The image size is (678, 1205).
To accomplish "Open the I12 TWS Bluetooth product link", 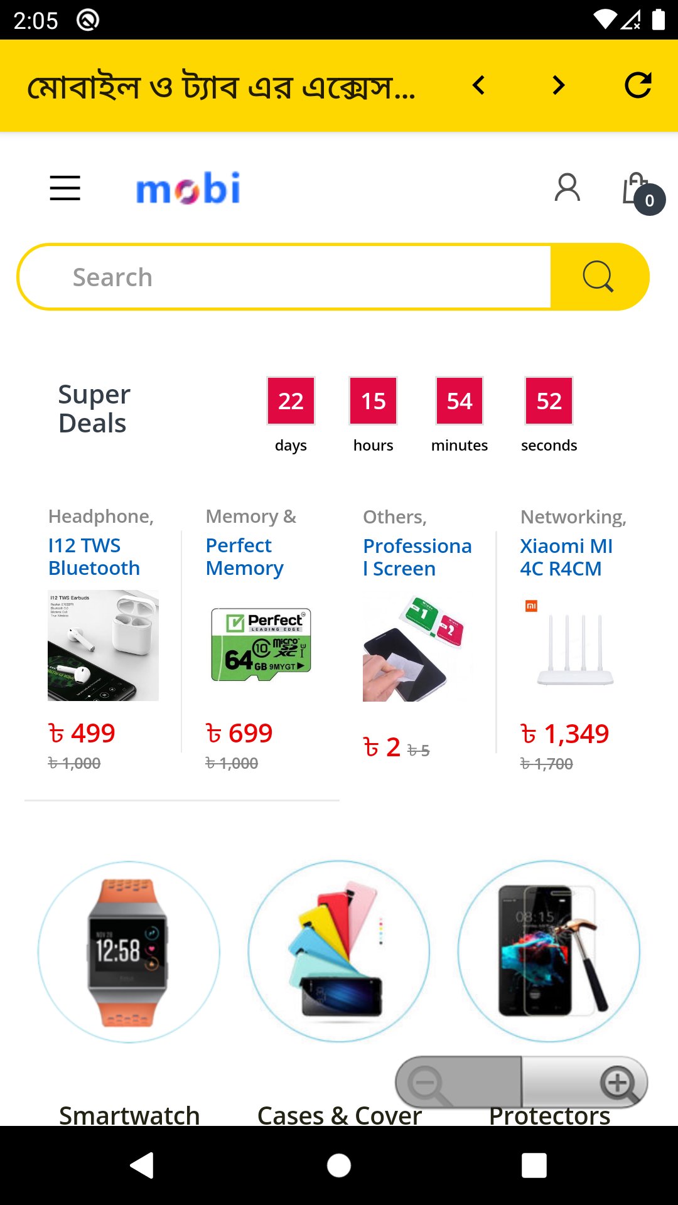I will [x=94, y=557].
